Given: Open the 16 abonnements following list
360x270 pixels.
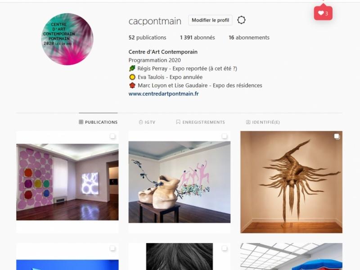Looking at the screenshot, I should point(249,37).
